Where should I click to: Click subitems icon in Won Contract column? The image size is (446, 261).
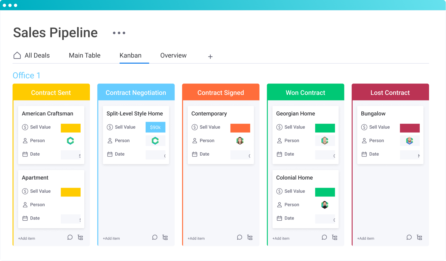[334, 237]
